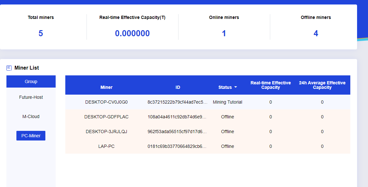Screen dimensions: 368x187
Task: Click the Offline miners count 4
Action: (316, 33)
